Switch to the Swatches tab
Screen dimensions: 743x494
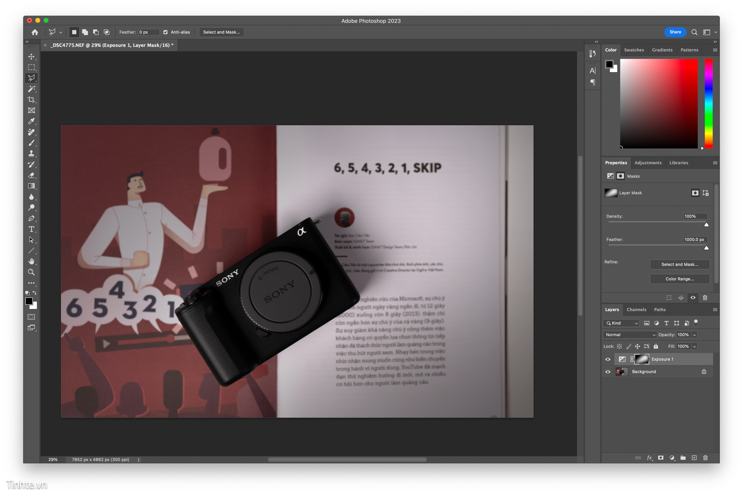(x=634, y=50)
